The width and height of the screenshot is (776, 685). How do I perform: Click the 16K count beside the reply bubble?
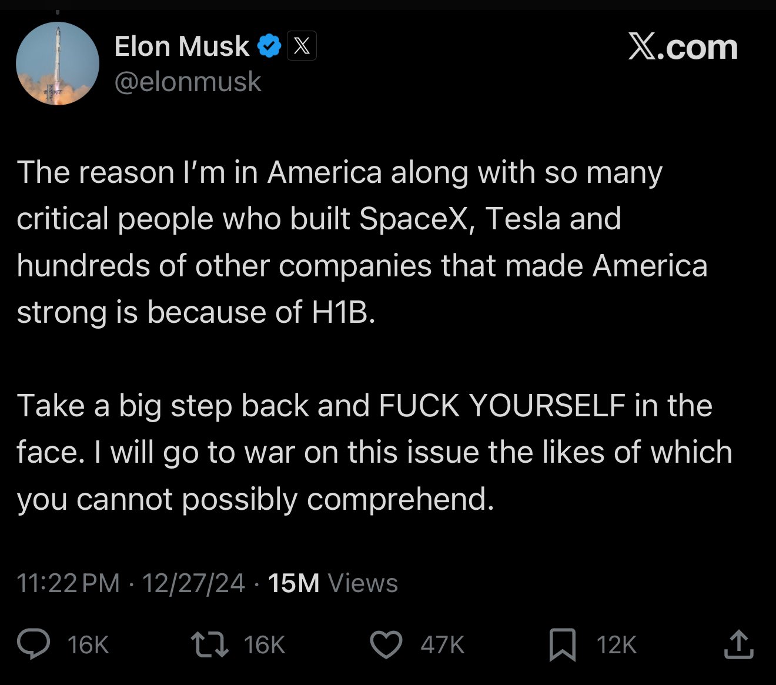pyautogui.click(x=88, y=645)
